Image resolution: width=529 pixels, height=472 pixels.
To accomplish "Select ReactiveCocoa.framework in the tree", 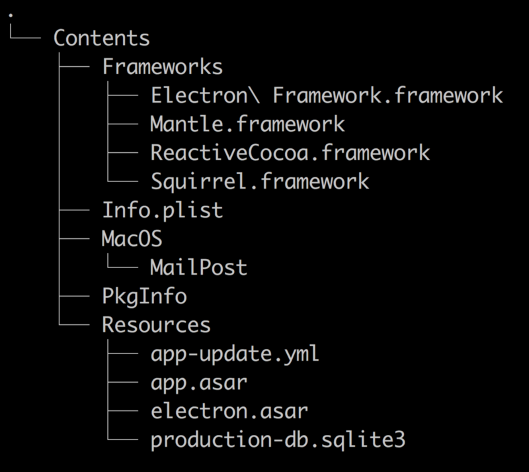I will (290, 153).
